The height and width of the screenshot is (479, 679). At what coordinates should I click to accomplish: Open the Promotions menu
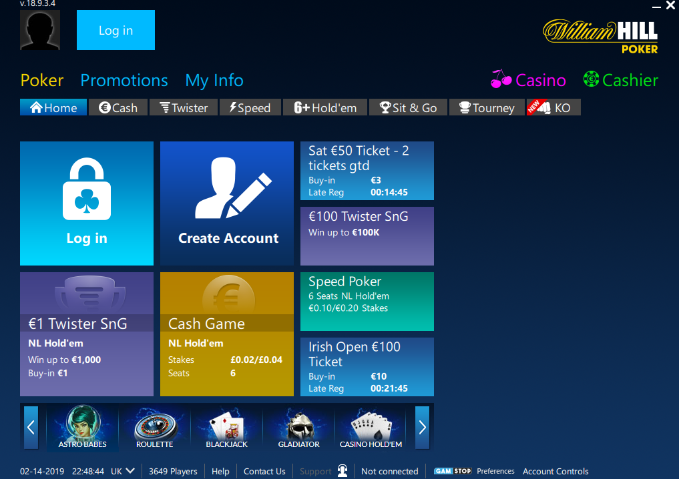[124, 80]
